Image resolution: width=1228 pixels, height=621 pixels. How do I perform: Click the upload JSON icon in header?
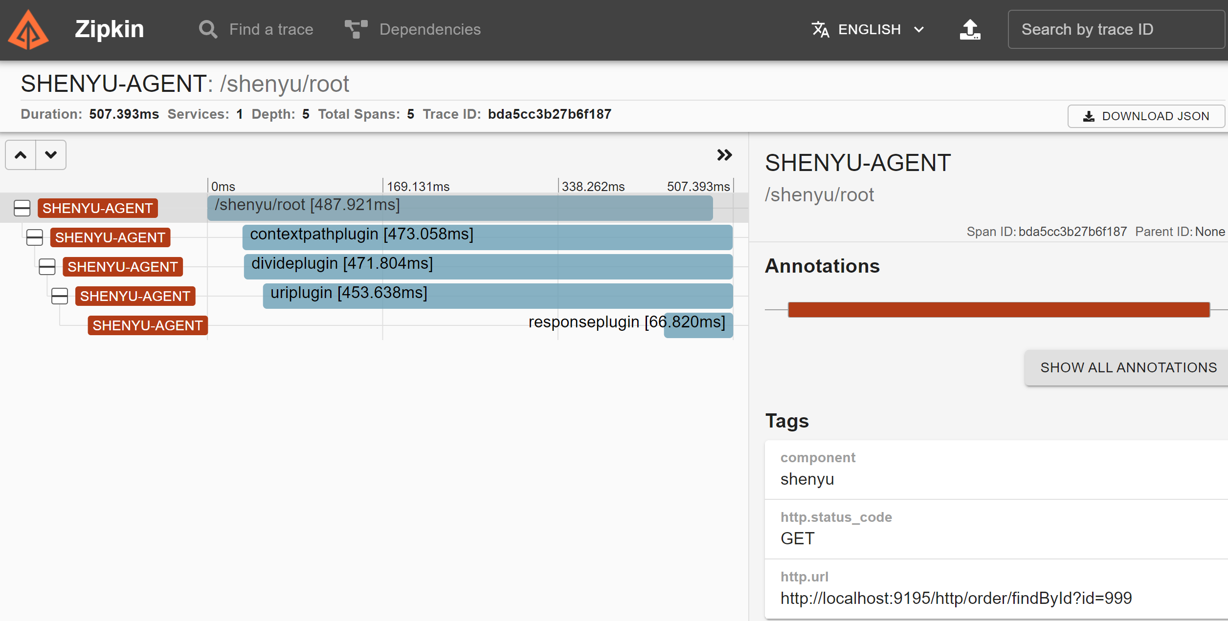pos(969,30)
